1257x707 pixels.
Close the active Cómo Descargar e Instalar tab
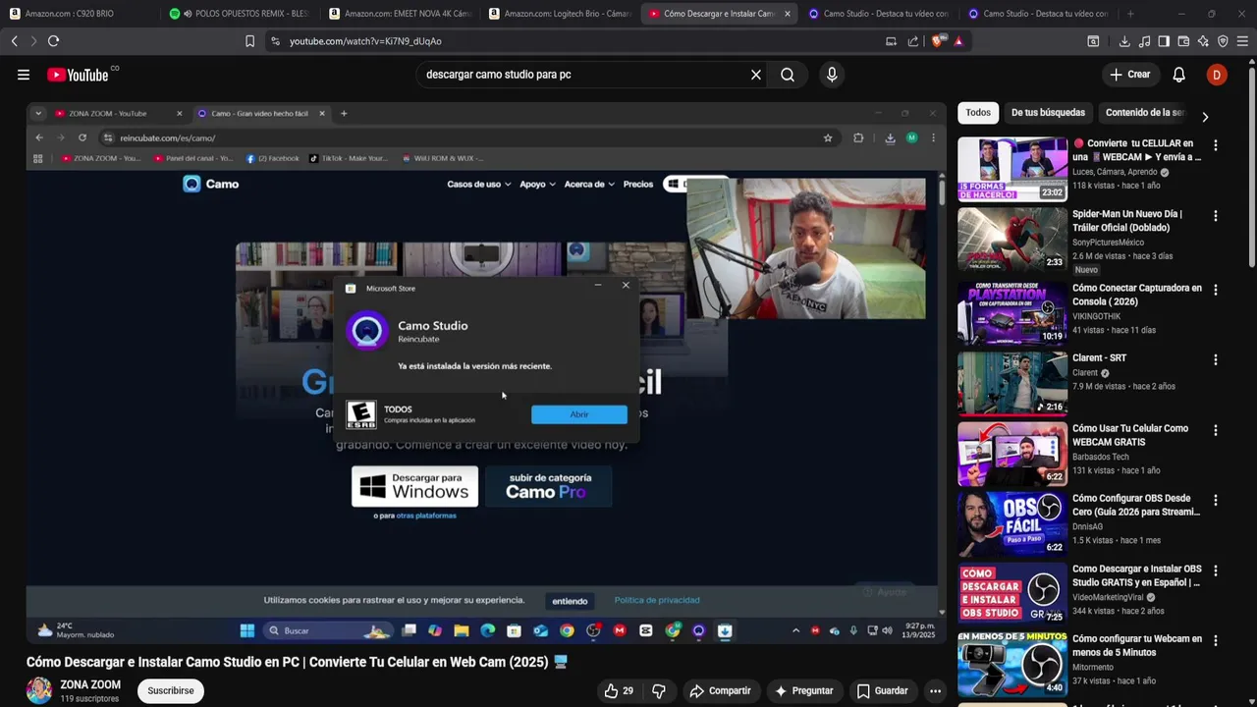tap(787, 14)
